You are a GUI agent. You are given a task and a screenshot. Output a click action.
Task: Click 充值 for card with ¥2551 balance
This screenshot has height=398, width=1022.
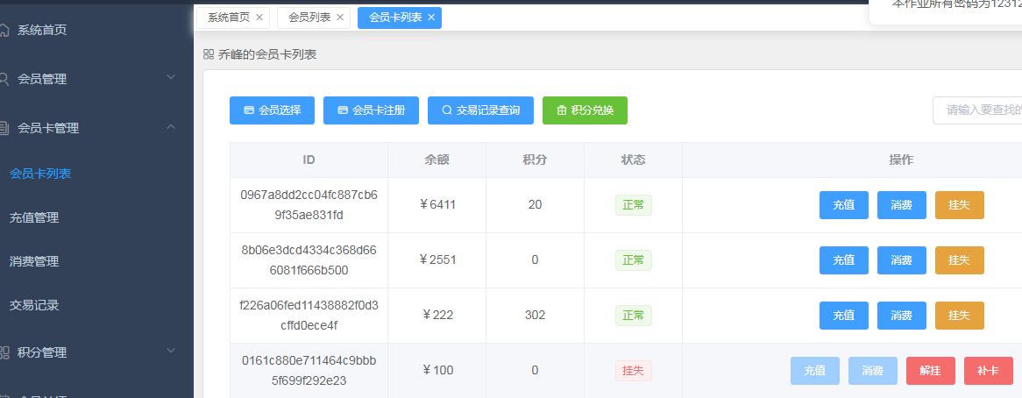tap(844, 260)
